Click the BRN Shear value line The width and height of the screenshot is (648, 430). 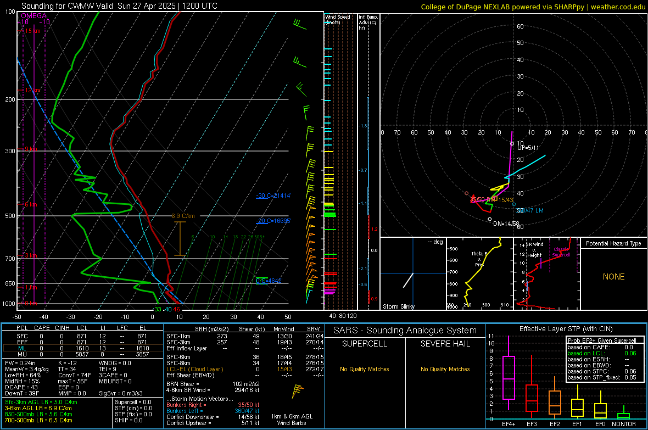click(213, 384)
